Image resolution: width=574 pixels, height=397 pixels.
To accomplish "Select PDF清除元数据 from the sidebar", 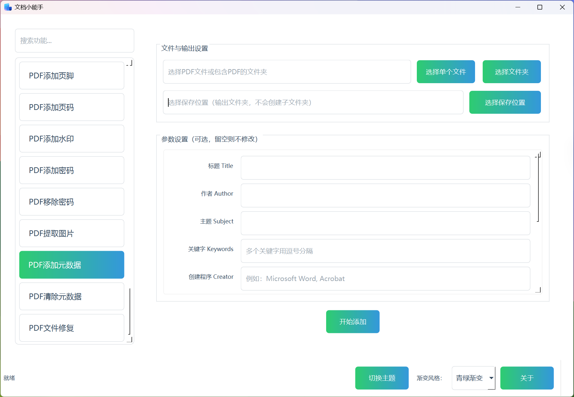I will pos(71,296).
